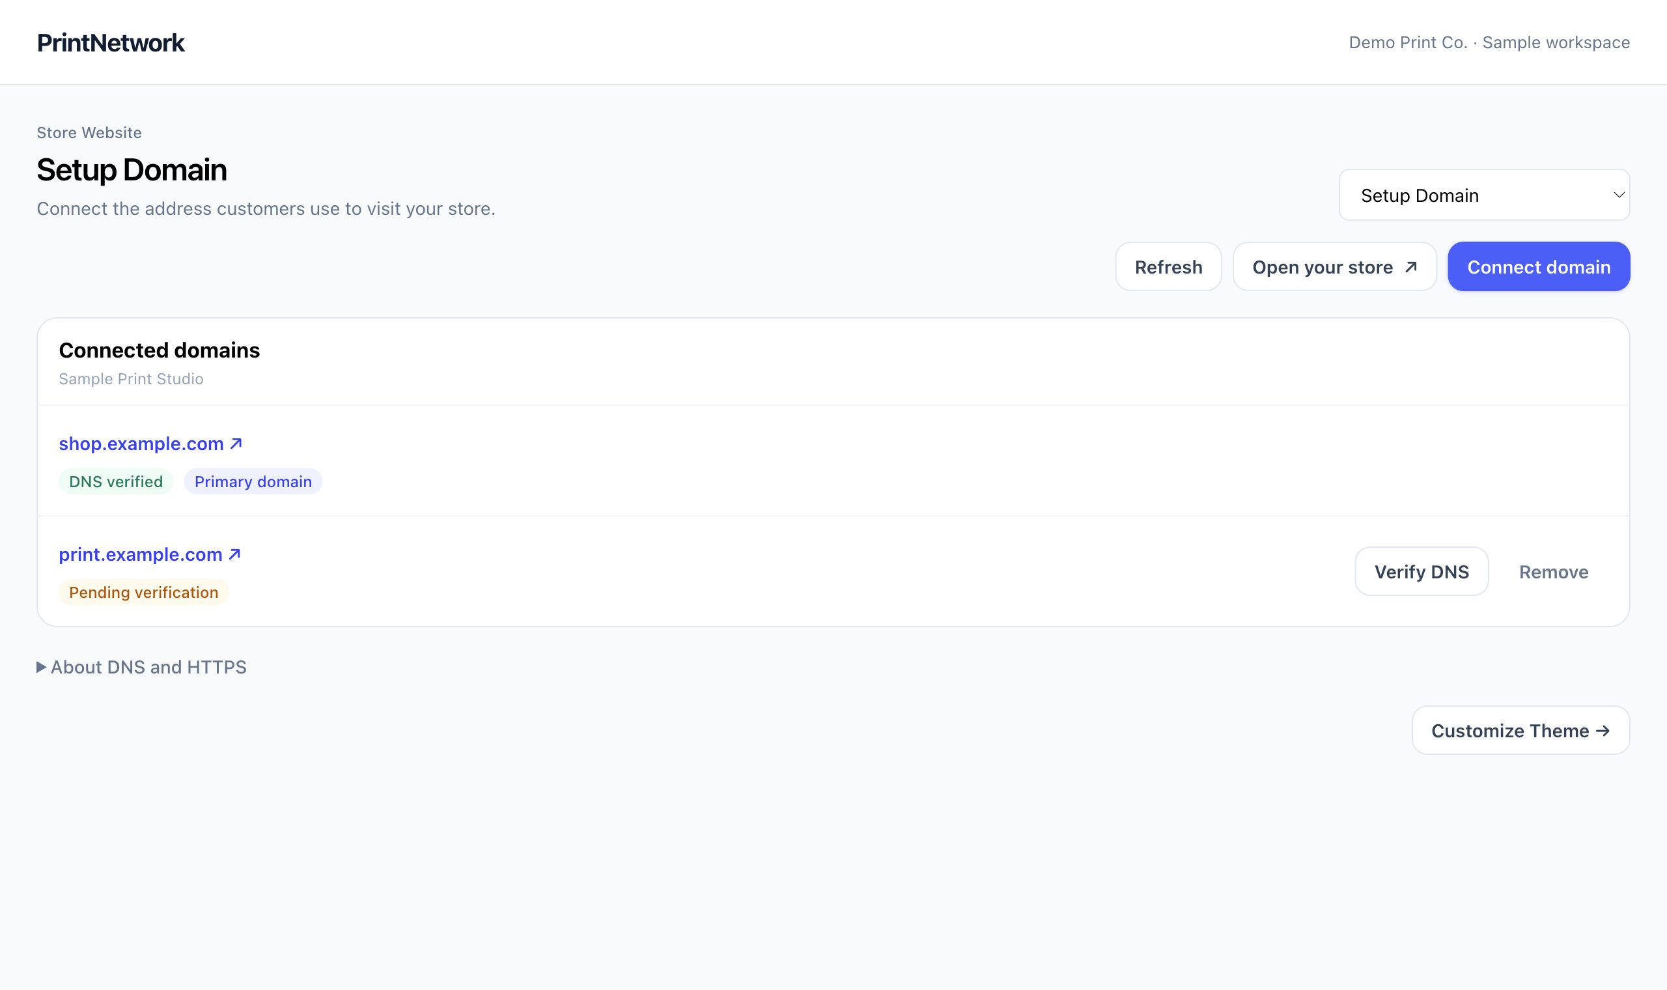Open the Setup Domain page selector dropdown
This screenshot has width=1667, height=990.
click(x=1484, y=195)
